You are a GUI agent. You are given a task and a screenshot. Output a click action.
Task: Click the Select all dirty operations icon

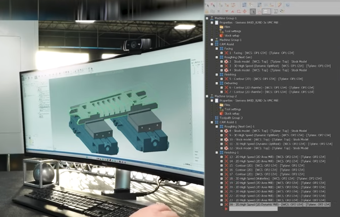[x=213, y=5]
